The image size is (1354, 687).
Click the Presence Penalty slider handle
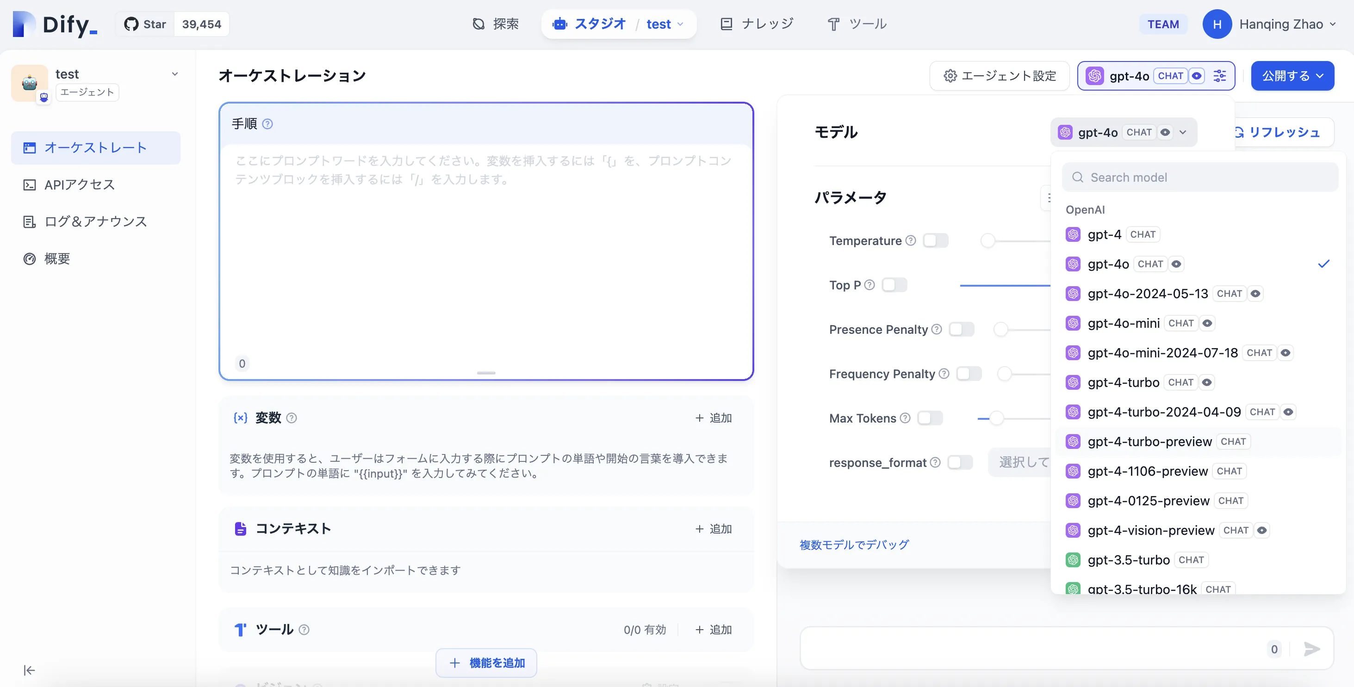coord(1000,330)
